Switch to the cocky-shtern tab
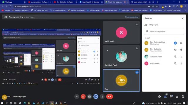The image size is (188, 105). pyautogui.click(x=142, y=2)
